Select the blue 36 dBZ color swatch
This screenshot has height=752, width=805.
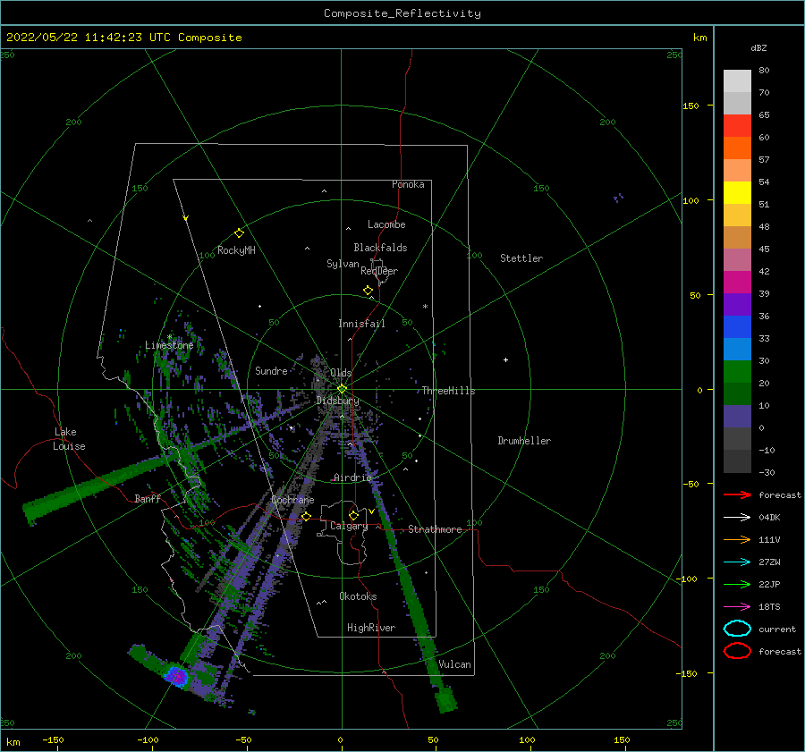[x=737, y=326]
